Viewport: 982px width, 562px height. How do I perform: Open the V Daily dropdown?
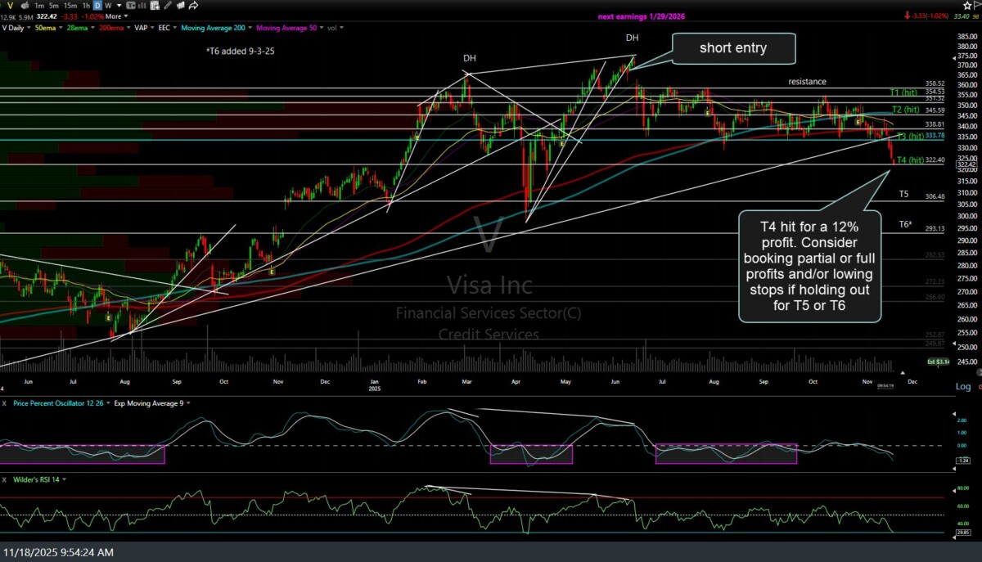[x=16, y=27]
